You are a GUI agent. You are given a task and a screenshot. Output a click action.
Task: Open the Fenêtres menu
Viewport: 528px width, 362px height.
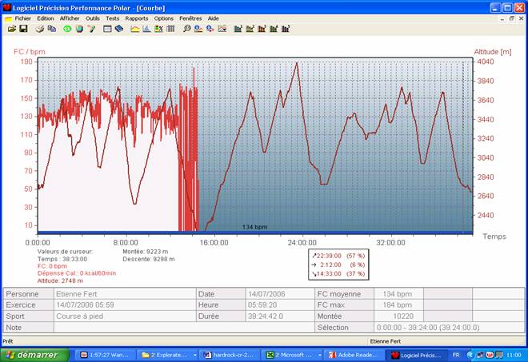click(x=190, y=18)
